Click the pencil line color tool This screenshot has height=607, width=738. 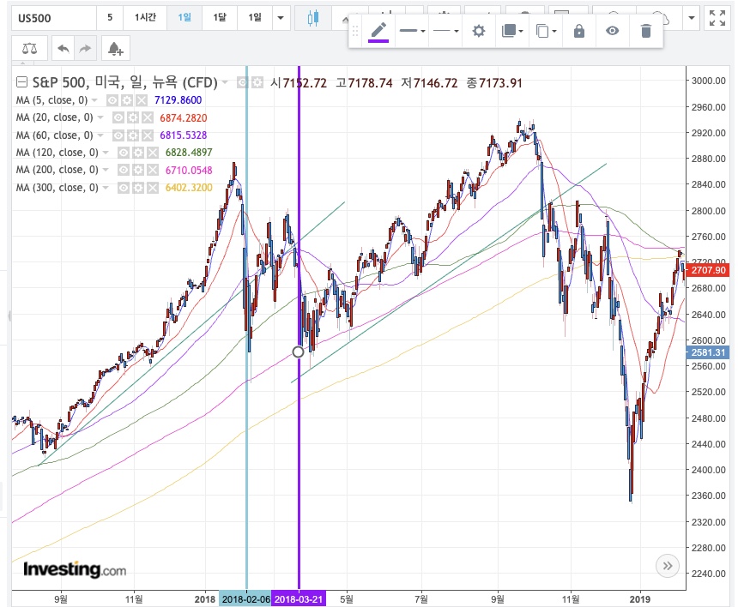pos(378,31)
